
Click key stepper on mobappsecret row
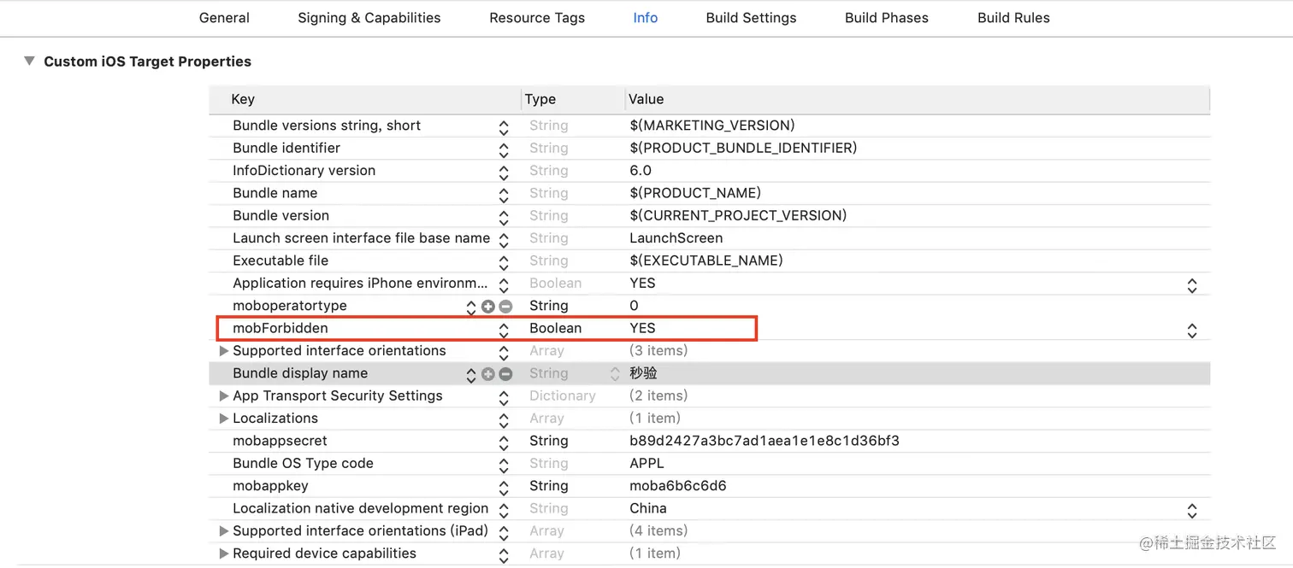tap(504, 442)
